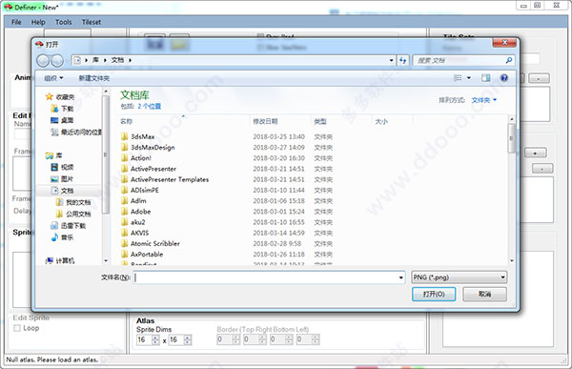Open the Tools menu in Definer
This screenshot has height=369, width=572.
[64, 22]
